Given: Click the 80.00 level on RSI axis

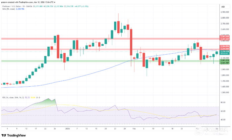Looking at the screenshot, I should point(223,102).
